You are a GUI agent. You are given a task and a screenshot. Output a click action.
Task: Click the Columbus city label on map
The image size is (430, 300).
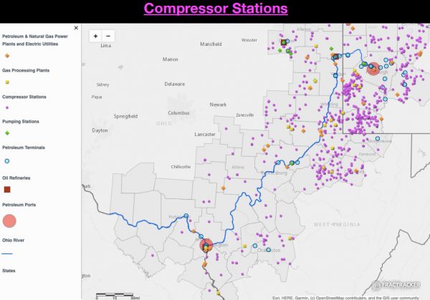coord(178,113)
